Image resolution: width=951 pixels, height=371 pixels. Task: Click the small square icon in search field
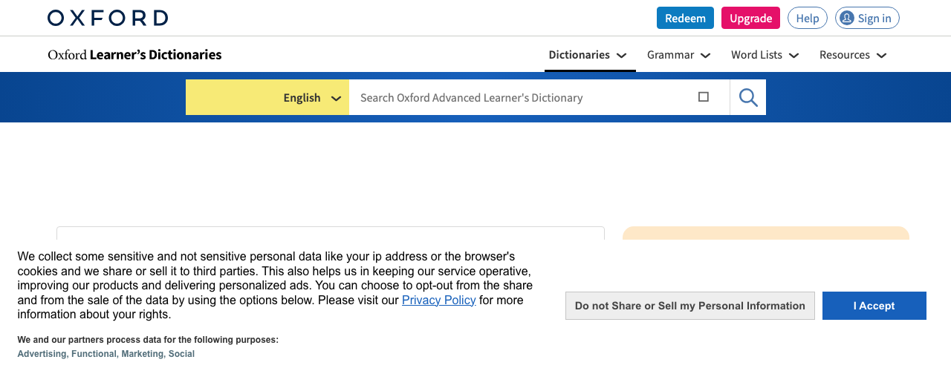pyautogui.click(x=704, y=96)
